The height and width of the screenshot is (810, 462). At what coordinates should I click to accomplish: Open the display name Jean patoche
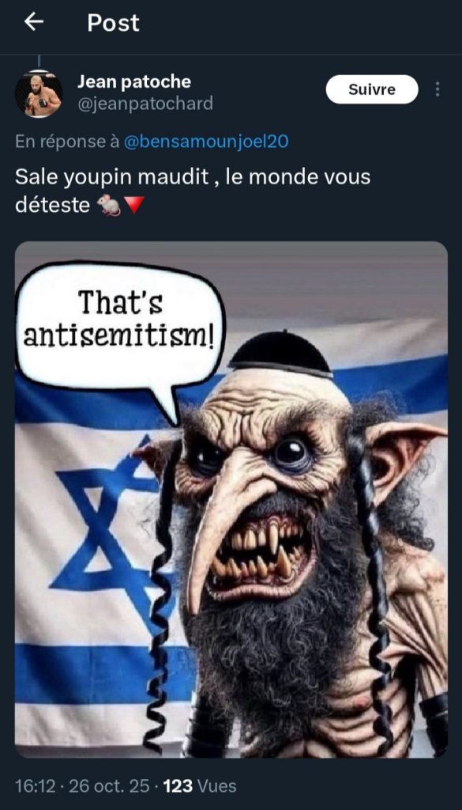pos(134,81)
